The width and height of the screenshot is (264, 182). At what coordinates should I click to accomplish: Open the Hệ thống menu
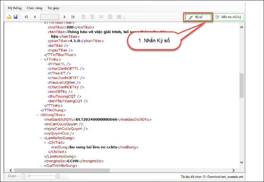coord(15,7)
